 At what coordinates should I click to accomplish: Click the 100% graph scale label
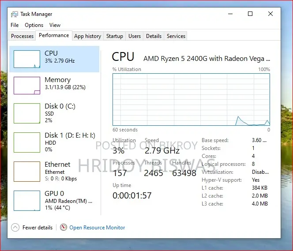click(x=264, y=69)
